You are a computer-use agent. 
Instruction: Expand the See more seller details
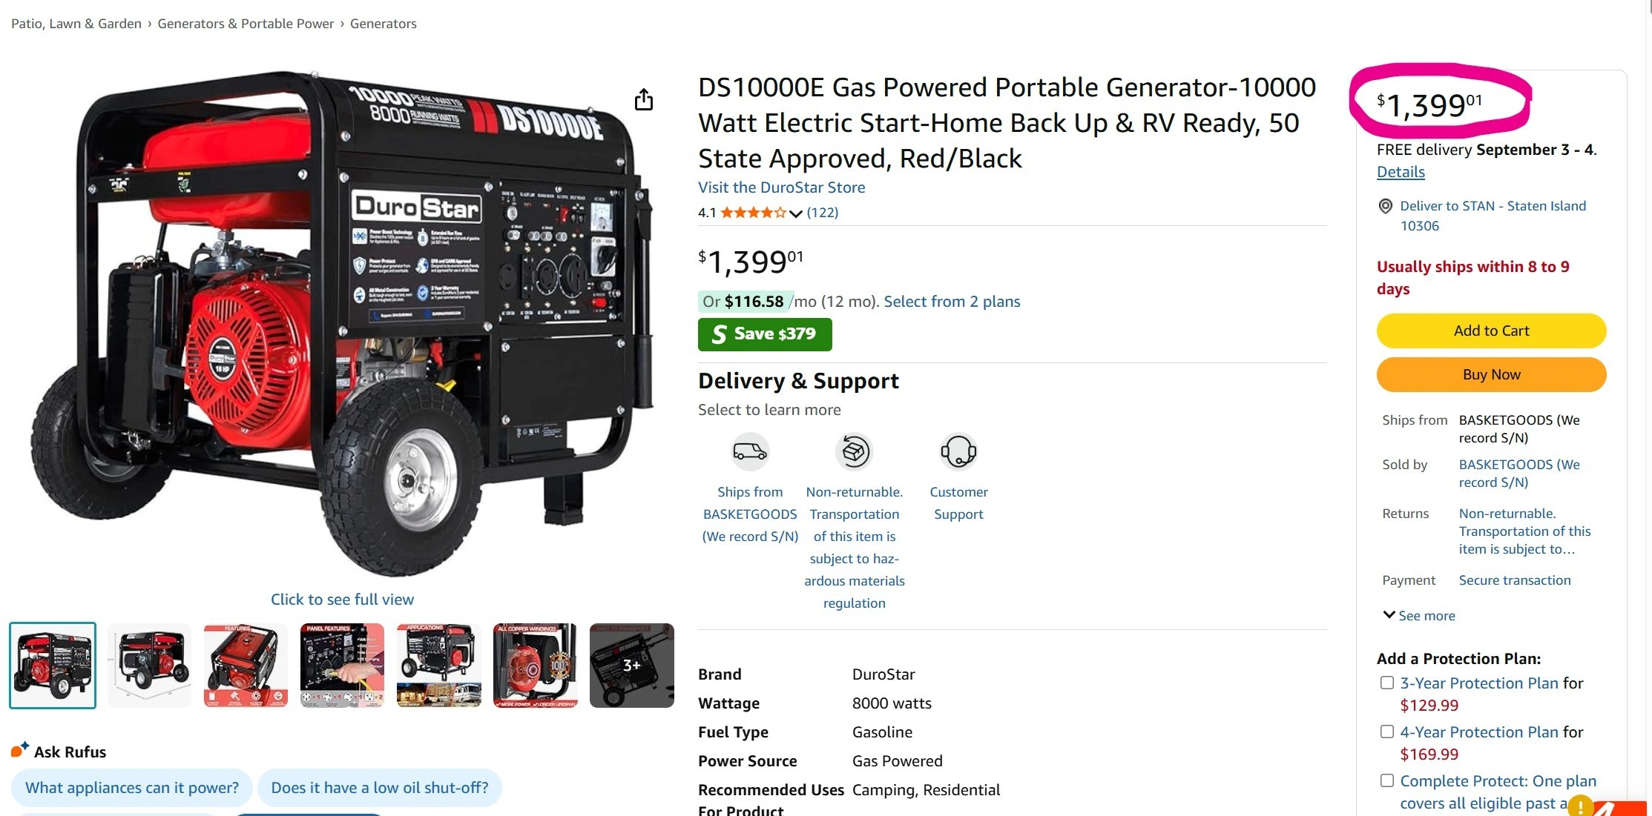(x=1419, y=615)
